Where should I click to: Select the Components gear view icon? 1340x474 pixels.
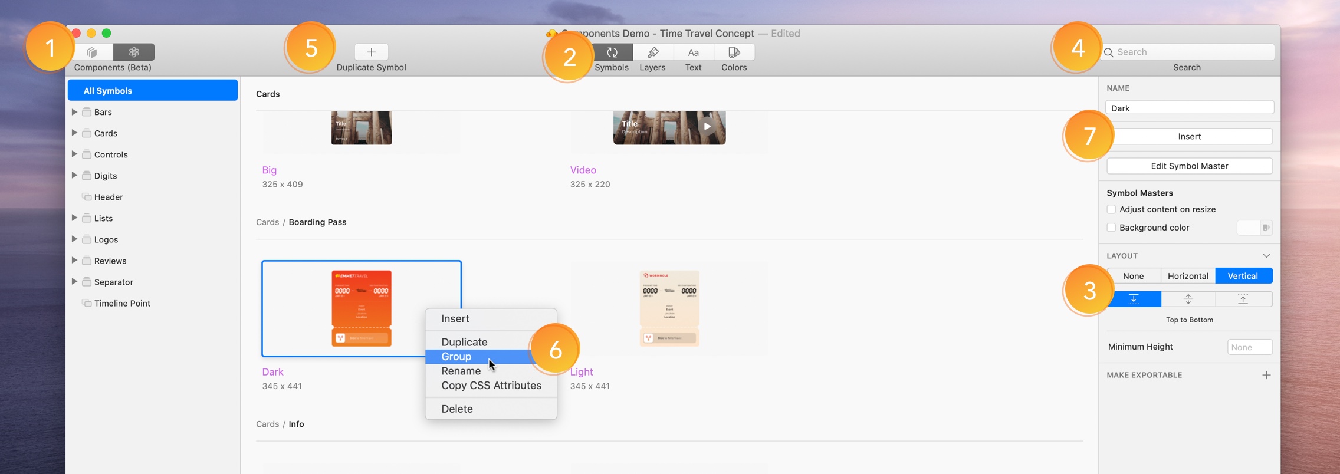pyautogui.click(x=134, y=52)
